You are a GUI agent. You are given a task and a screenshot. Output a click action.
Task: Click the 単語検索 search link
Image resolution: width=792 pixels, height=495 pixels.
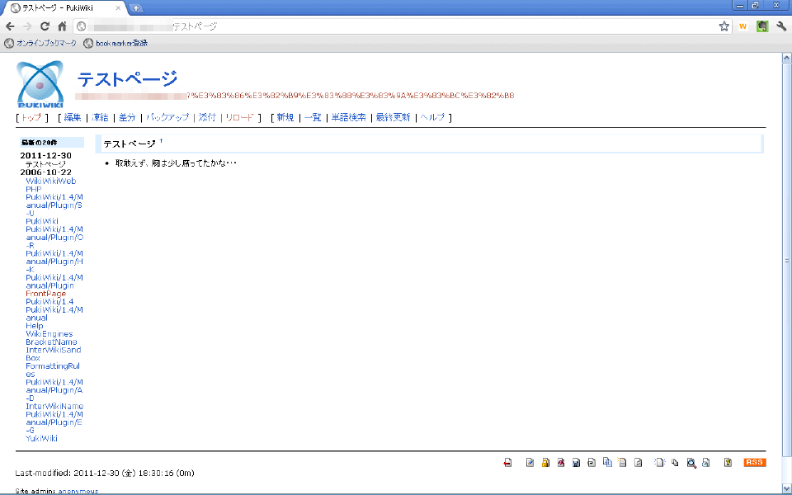[x=348, y=117]
